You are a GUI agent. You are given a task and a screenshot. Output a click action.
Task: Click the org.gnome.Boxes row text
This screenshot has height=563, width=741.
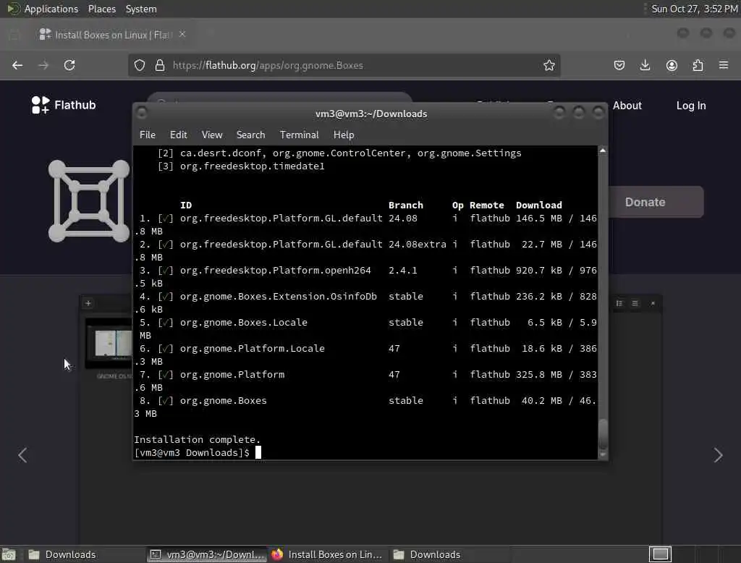pos(223,400)
